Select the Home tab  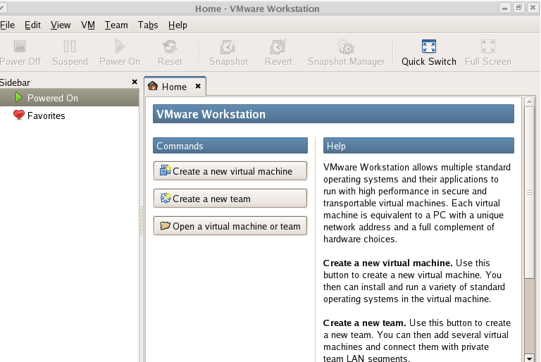[175, 86]
